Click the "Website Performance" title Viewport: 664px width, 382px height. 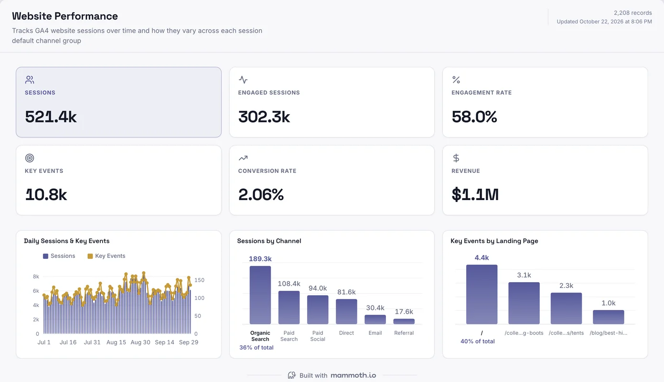(65, 16)
